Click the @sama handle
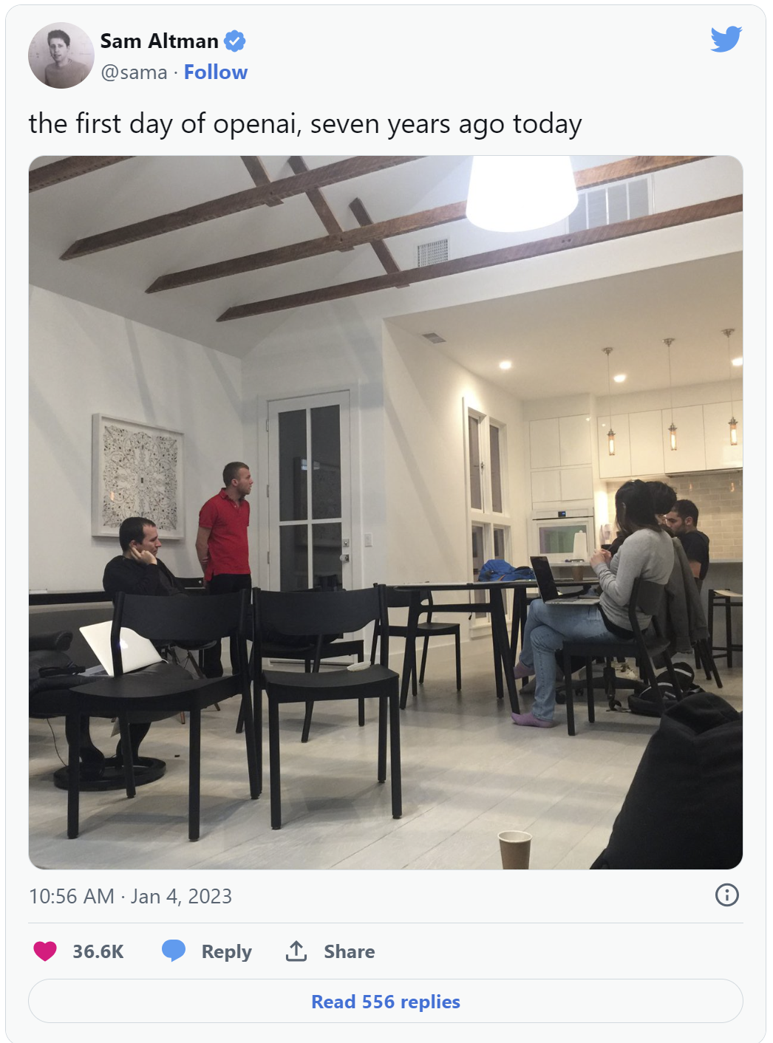This screenshot has height=1043, width=773. pyautogui.click(x=134, y=72)
